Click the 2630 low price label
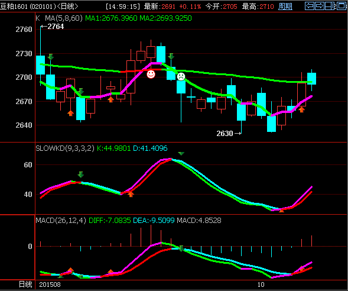The image size is (348, 291). pos(225,133)
